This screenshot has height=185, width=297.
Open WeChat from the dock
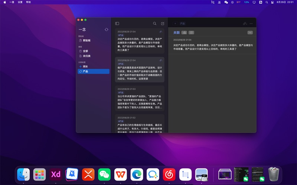[104, 174]
